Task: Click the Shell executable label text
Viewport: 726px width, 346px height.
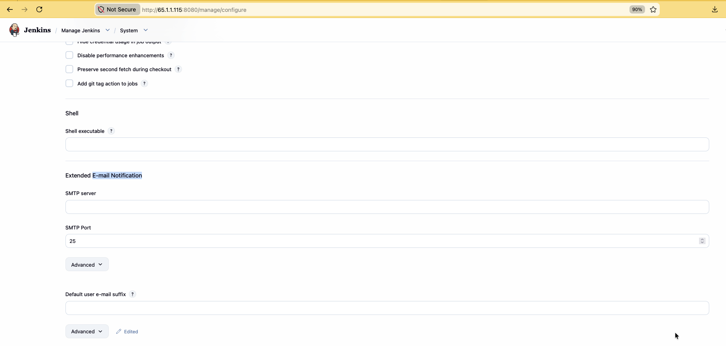Action: [85, 131]
